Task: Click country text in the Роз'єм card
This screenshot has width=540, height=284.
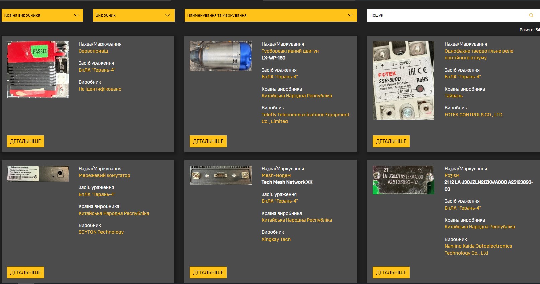Action: click(480, 227)
